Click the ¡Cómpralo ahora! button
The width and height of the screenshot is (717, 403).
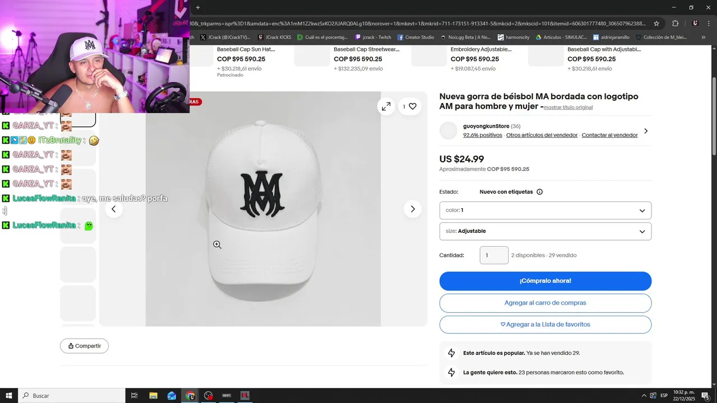click(545, 281)
